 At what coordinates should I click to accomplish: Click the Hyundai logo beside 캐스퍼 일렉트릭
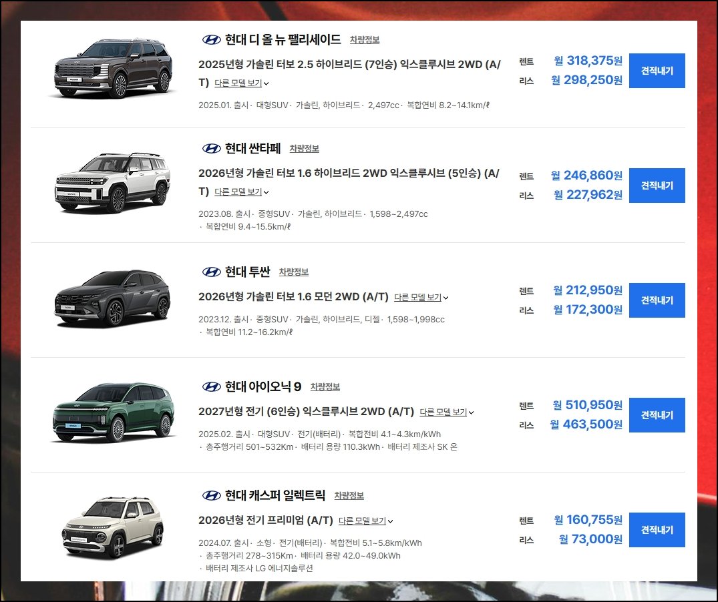click(212, 496)
